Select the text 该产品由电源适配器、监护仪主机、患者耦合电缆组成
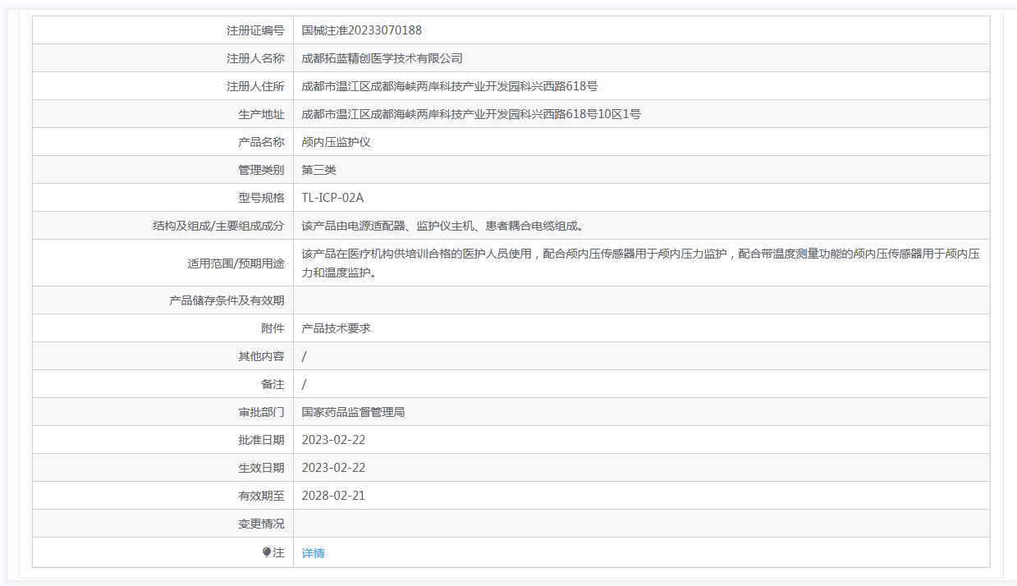This screenshot has height=586, width=1017. pos(443,226)
